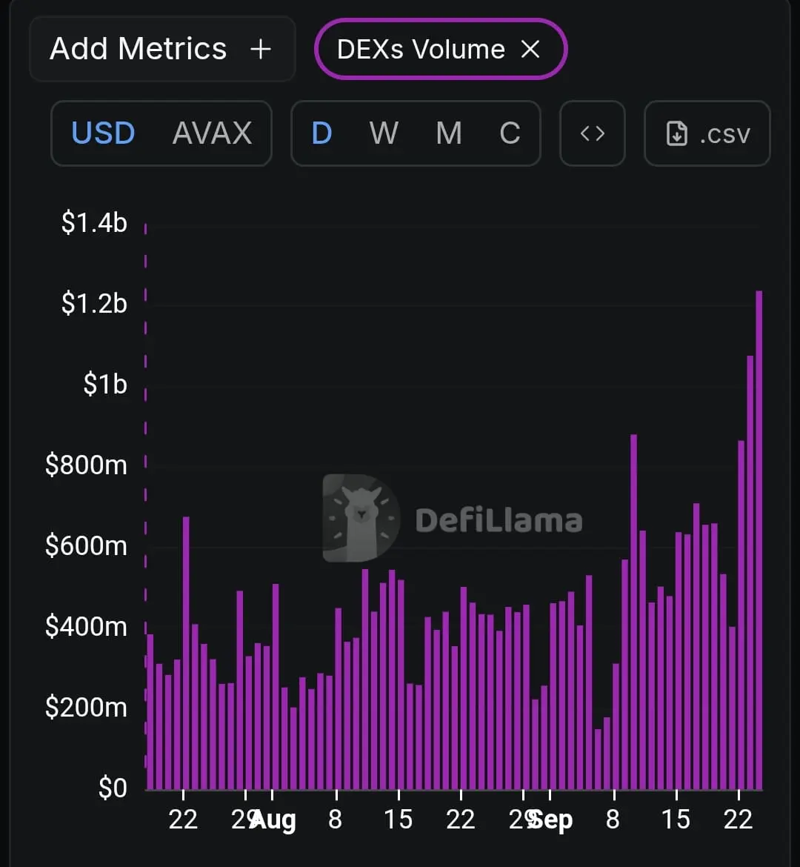
Task: Click the July 22 bar reaching $670m
Action: pos(186,653)
